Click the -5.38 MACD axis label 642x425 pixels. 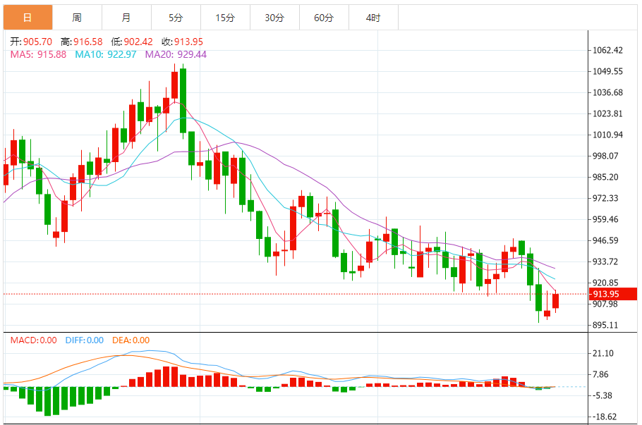pyautogui.click(x=602, y=395)
